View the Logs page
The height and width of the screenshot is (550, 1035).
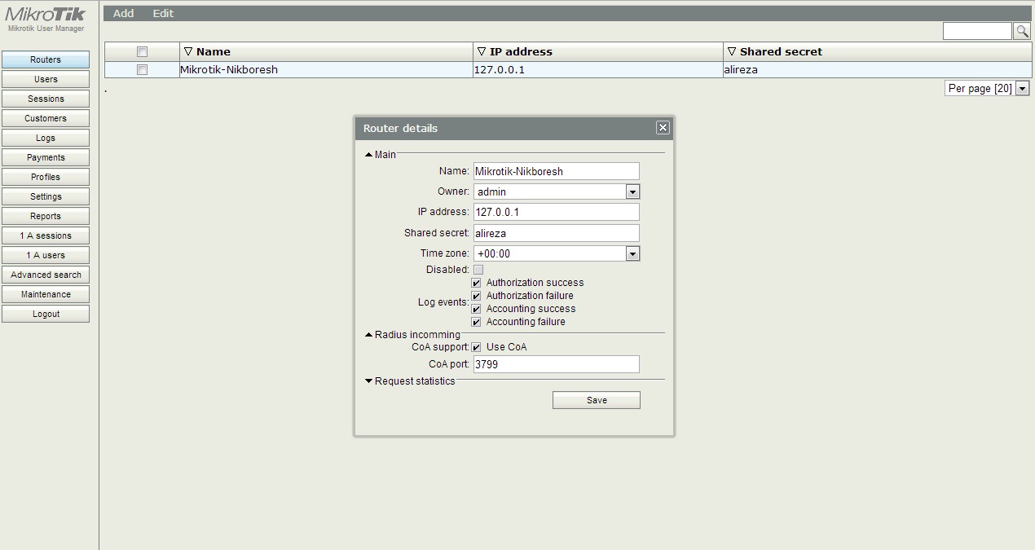coord(46,138)
